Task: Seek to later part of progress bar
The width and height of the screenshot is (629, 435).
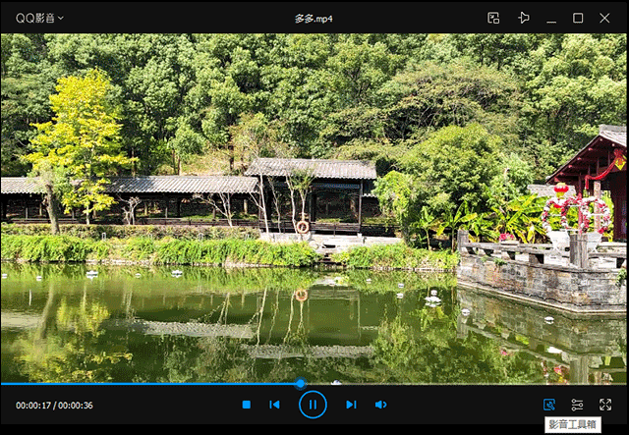Action: [466, 384]
